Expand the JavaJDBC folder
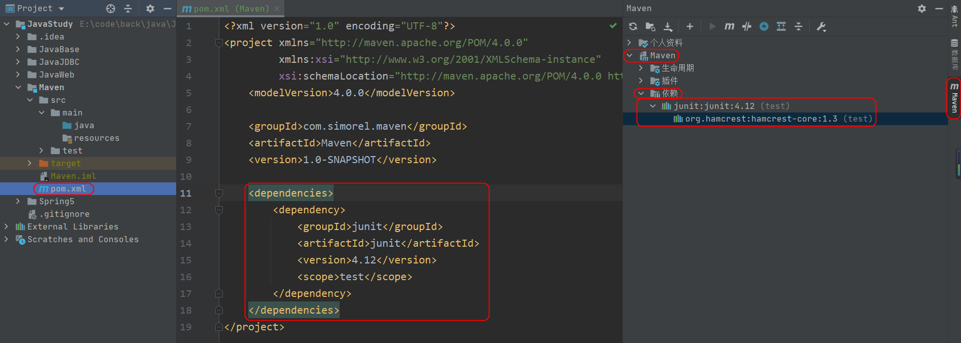 (18, 62)
